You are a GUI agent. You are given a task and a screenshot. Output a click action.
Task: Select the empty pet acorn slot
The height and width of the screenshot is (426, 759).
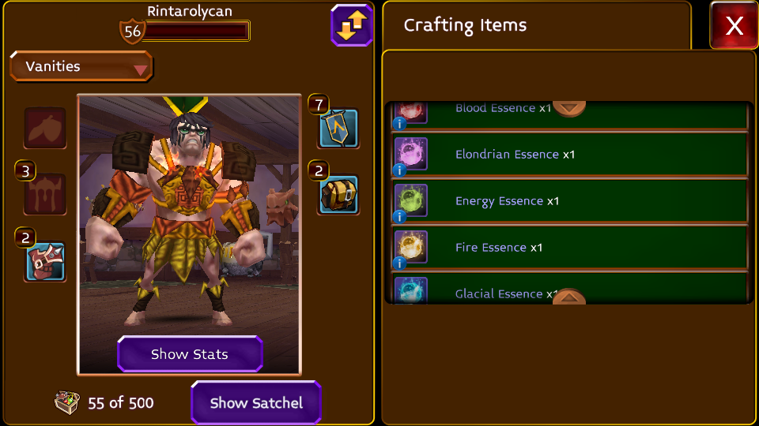(46, 128)
